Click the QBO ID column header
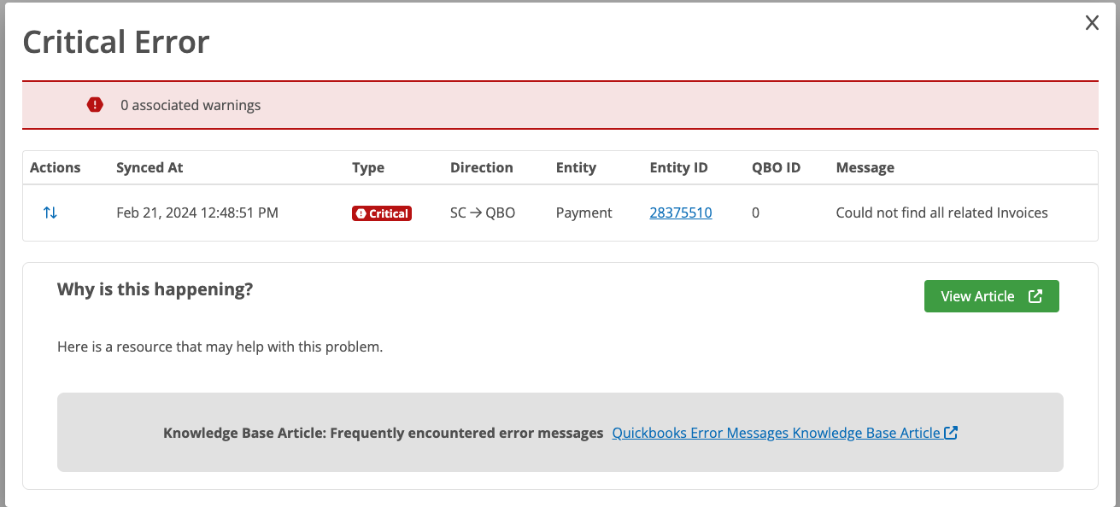Viewport: 1120px width, 507px height. [776, 167]
